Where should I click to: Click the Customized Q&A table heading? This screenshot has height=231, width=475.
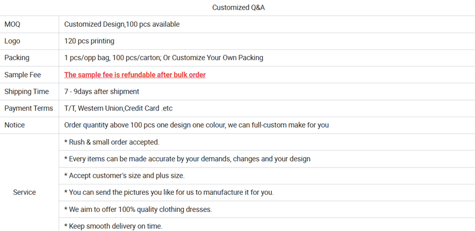(238, 8)
